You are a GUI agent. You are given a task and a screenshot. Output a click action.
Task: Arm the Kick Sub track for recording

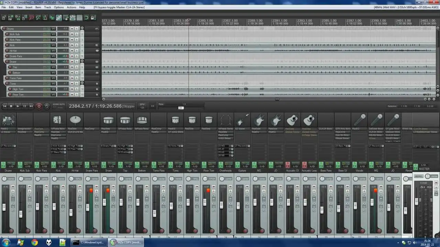[x=8, y=34]
